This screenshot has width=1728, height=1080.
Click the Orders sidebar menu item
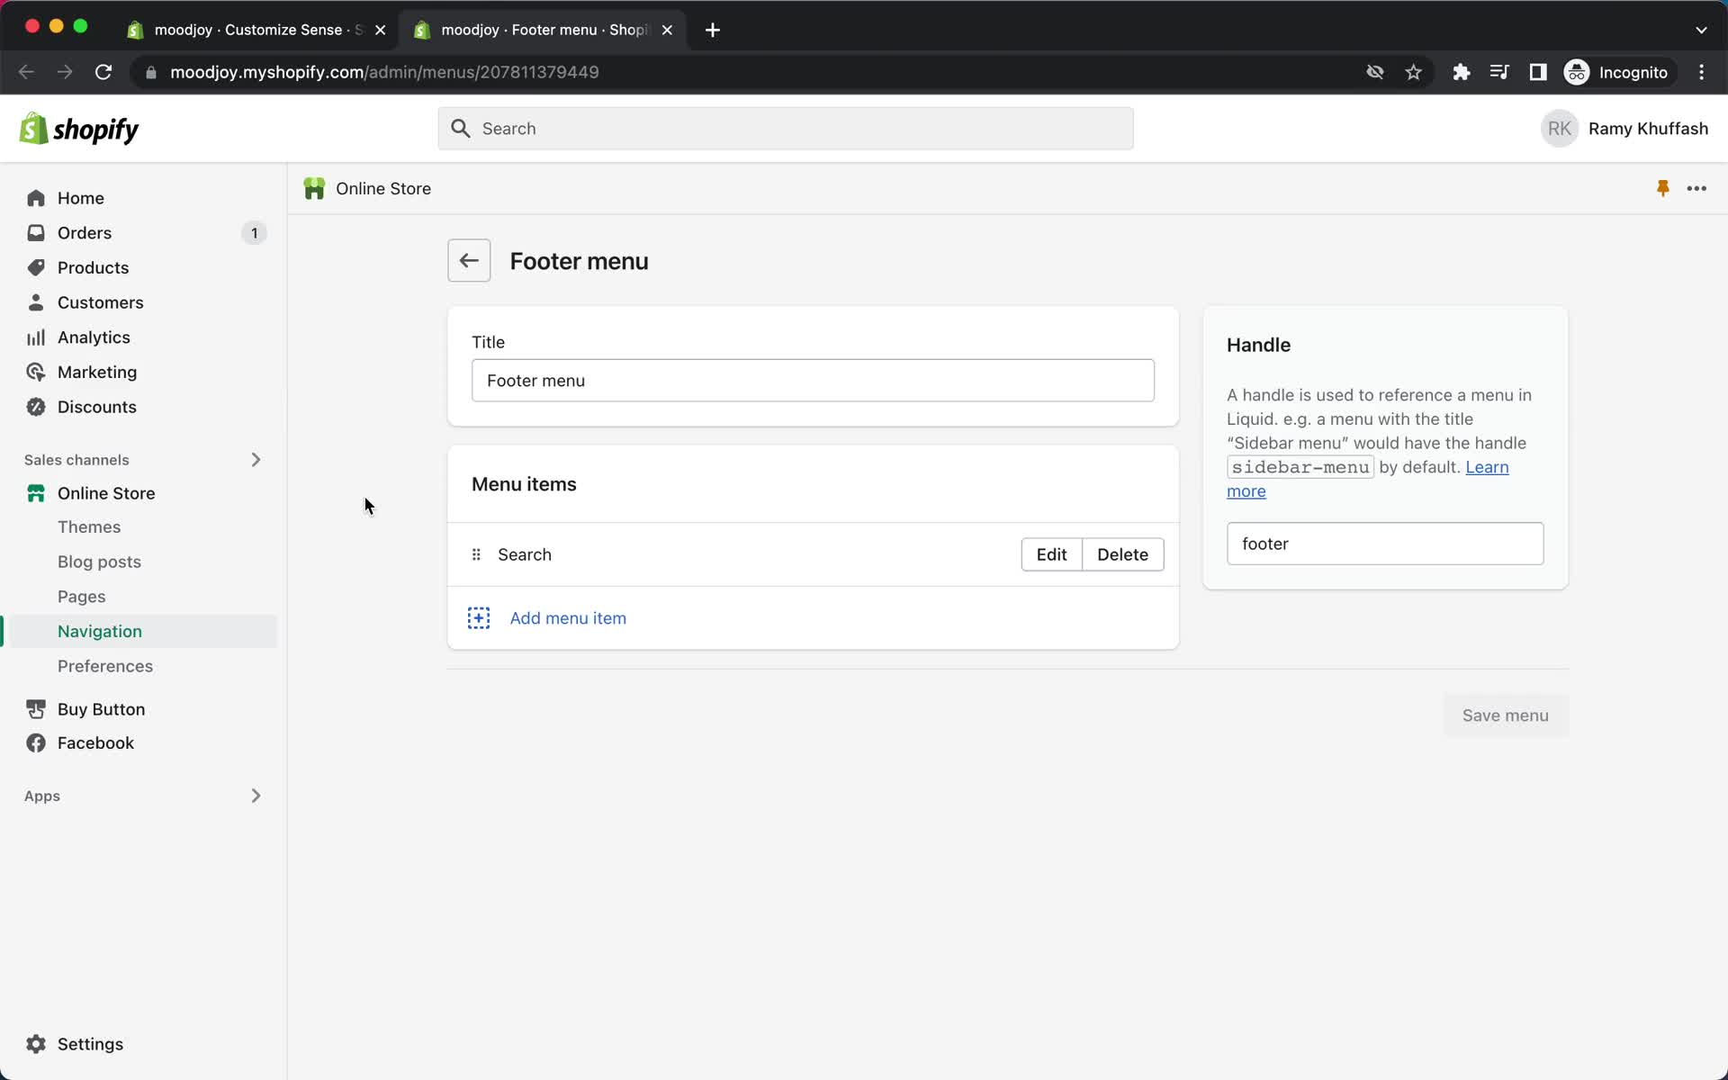pos(85,233)
